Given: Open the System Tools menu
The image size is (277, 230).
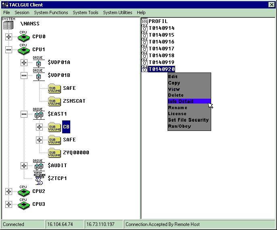Looking at the screenshot, I should point(86,12).
